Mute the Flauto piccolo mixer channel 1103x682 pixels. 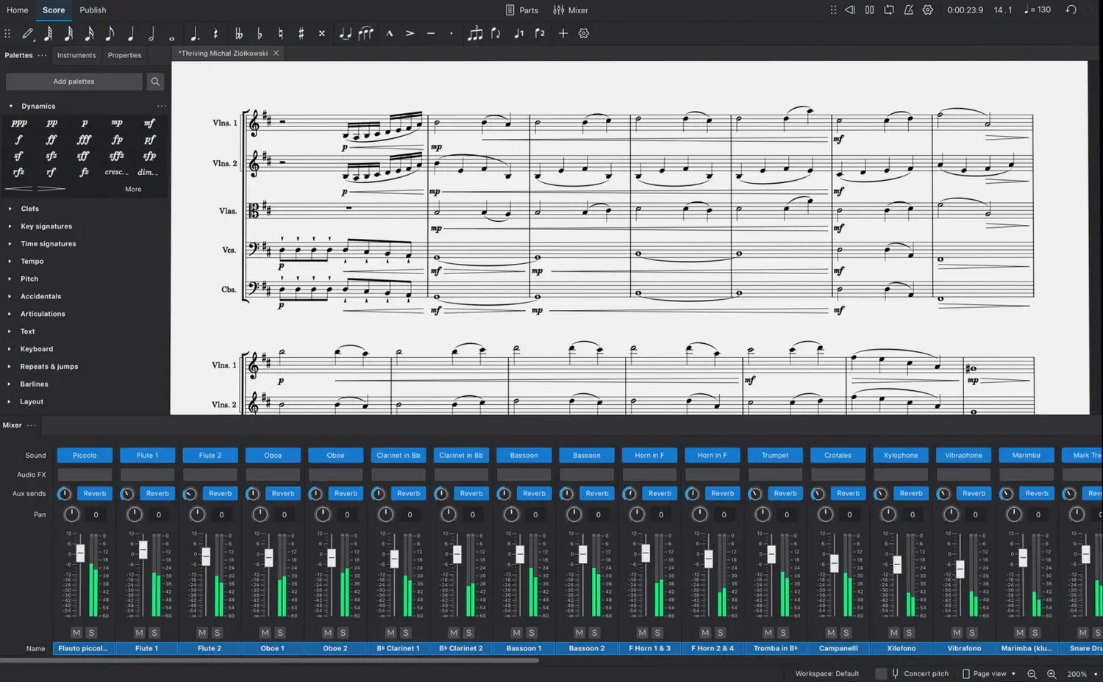pyautogui.click(x=76, y=633)
